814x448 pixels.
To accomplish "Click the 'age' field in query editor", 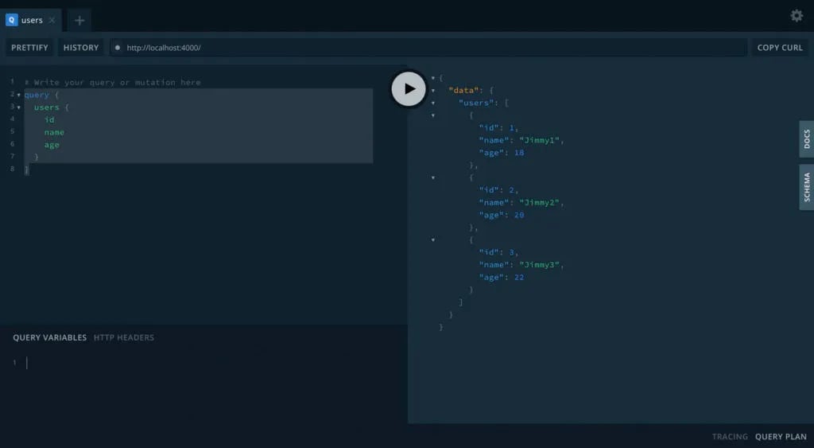I will [x=52, y=145].
